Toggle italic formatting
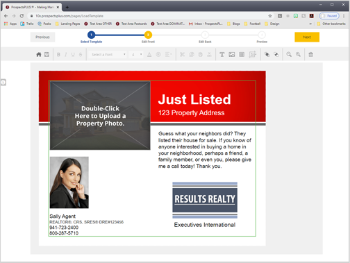The image size is (350, 263). (66, 55)
